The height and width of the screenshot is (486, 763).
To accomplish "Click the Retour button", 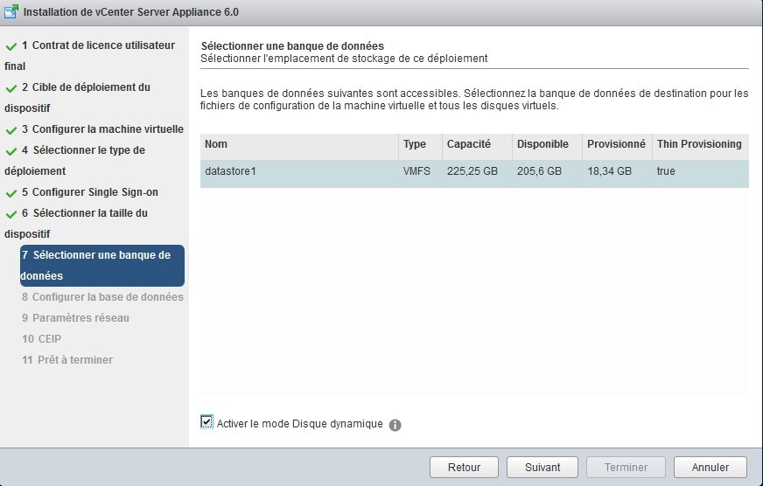I will coord(464,468).
